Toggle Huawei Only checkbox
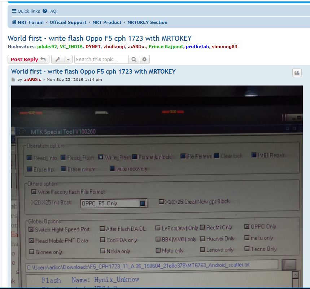The width and height of the screenshot is (310, 289). coord(202,239)
